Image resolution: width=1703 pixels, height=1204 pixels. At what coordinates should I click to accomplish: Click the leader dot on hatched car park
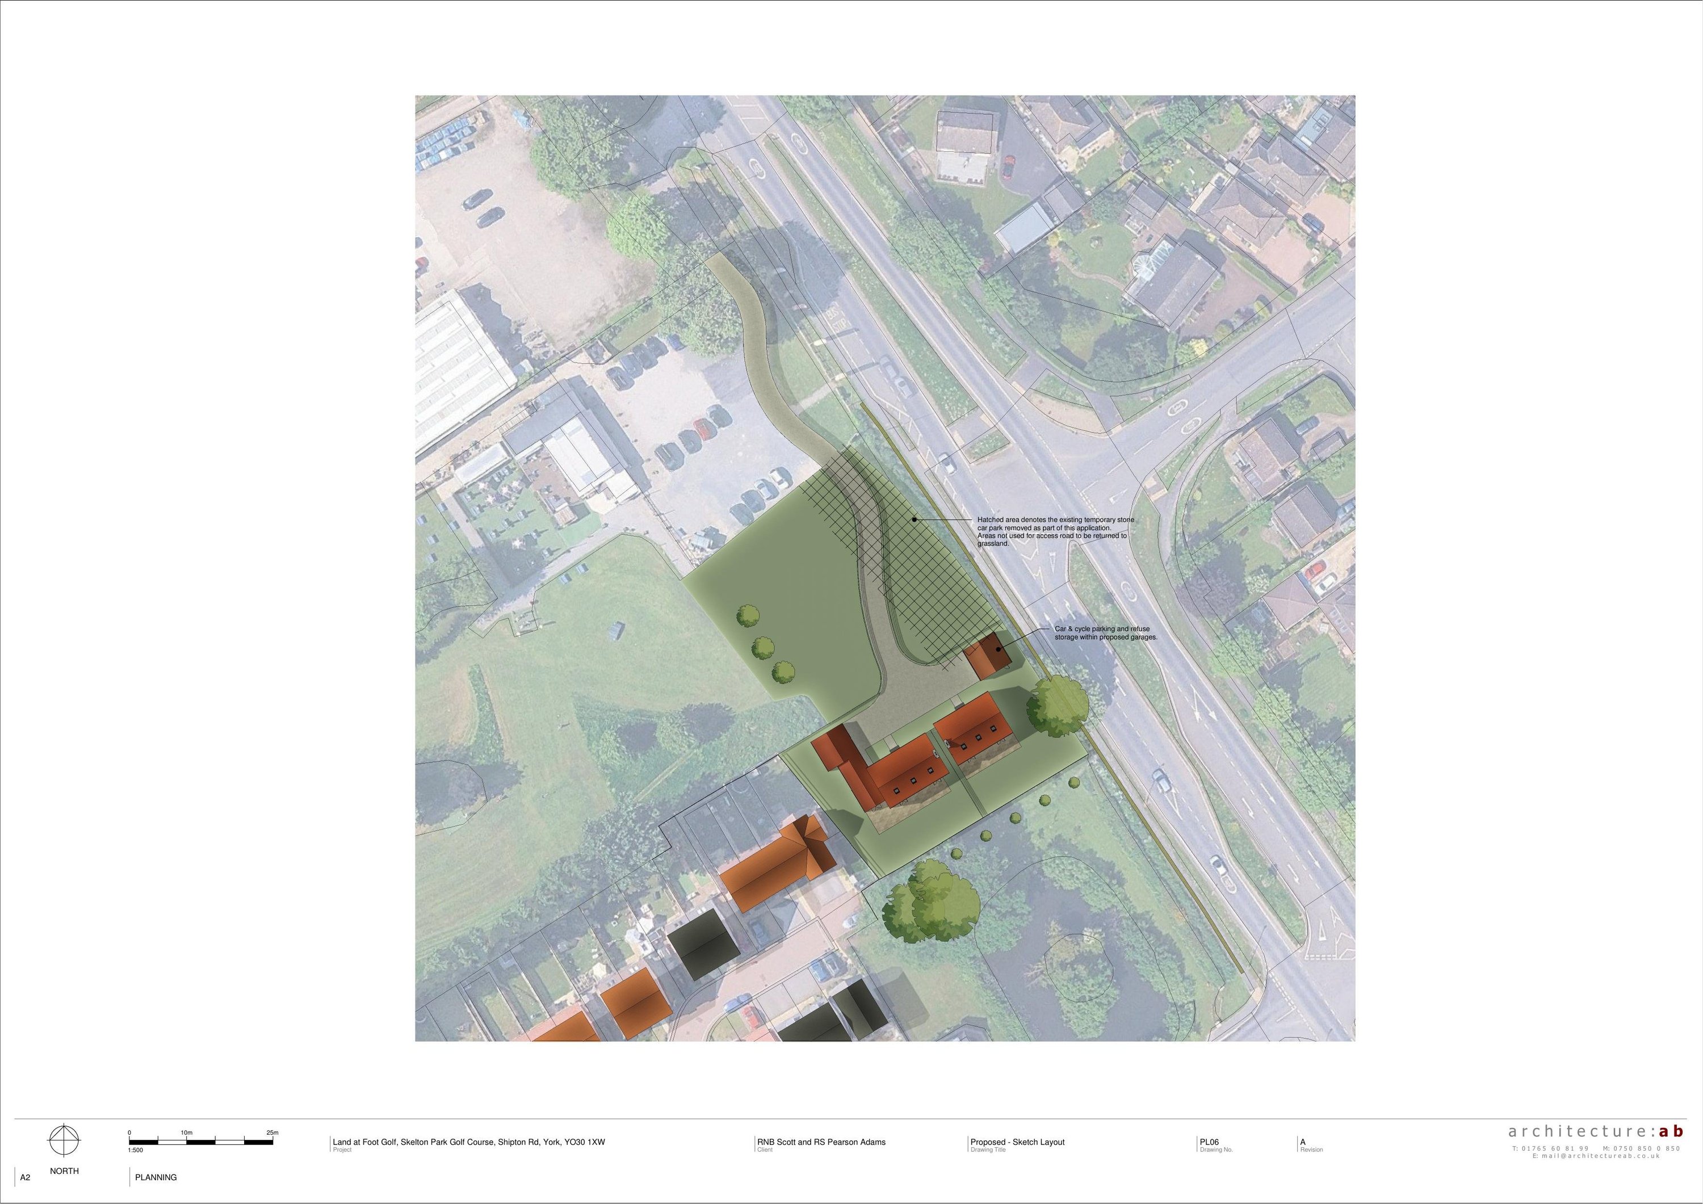915,519
